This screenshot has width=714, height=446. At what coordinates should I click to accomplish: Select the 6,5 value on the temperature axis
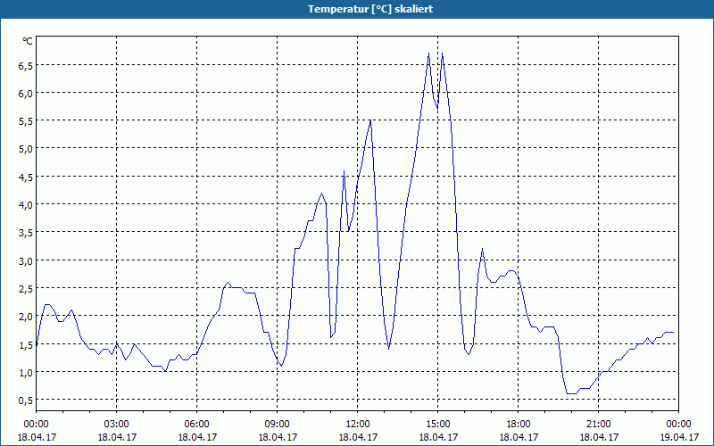pyautogui.click(x=26, y=66)
